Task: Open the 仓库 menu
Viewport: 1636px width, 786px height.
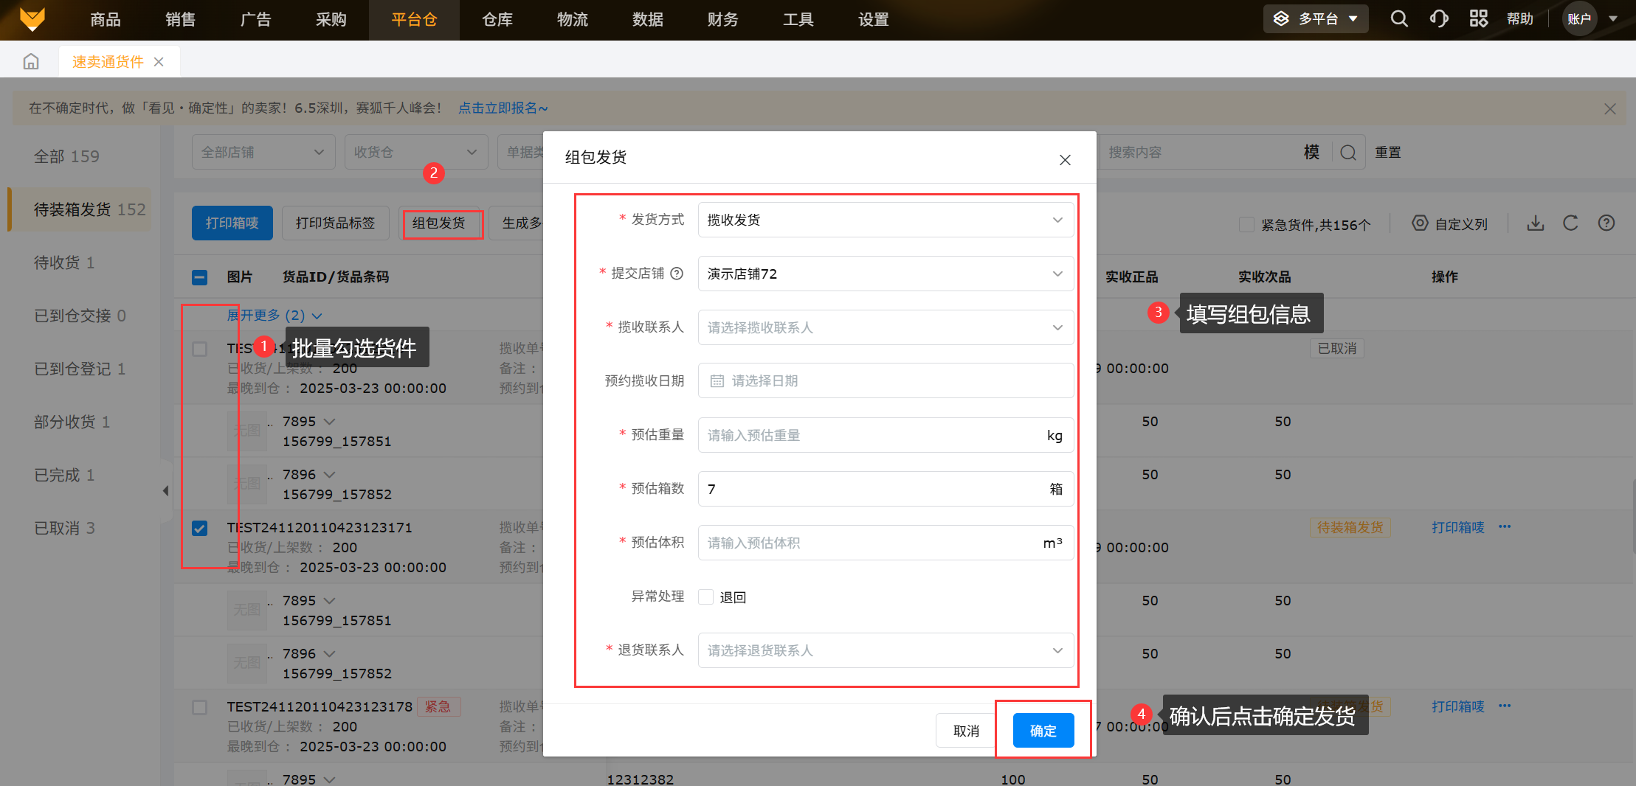Action: point(497,20)
